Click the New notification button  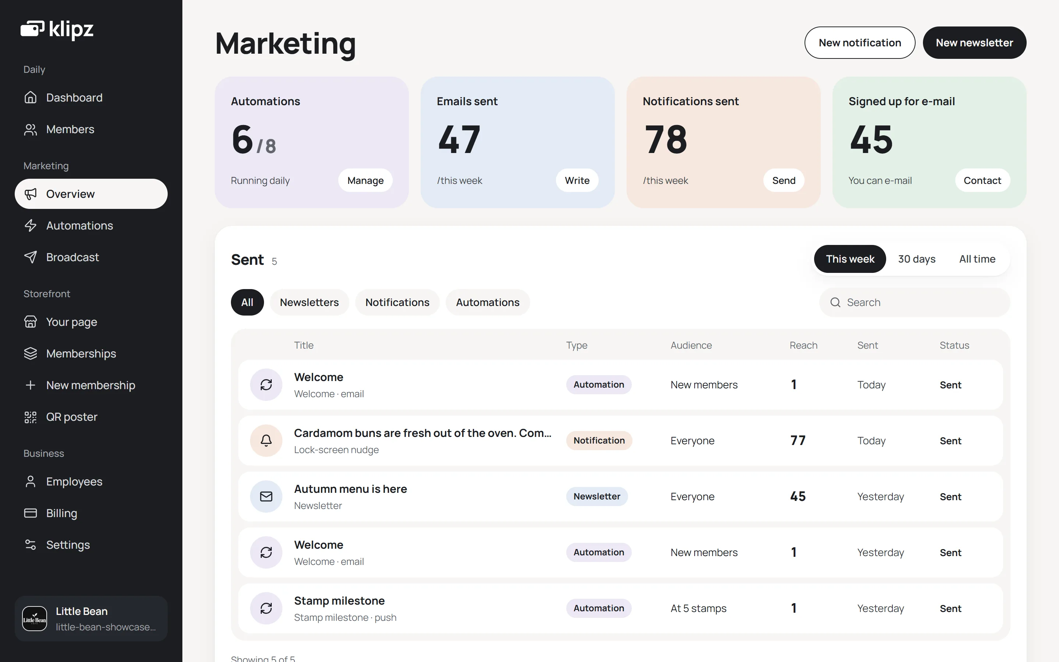tap(859, 42)
